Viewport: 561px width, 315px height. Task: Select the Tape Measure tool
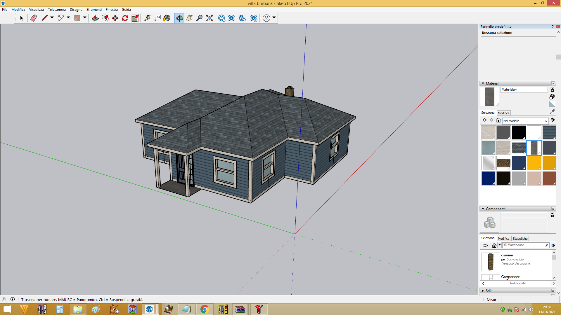147,18
